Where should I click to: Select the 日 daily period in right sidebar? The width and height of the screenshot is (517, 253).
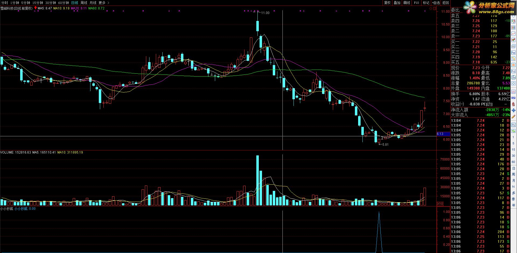pyautogui.click(x=513, y=168)
